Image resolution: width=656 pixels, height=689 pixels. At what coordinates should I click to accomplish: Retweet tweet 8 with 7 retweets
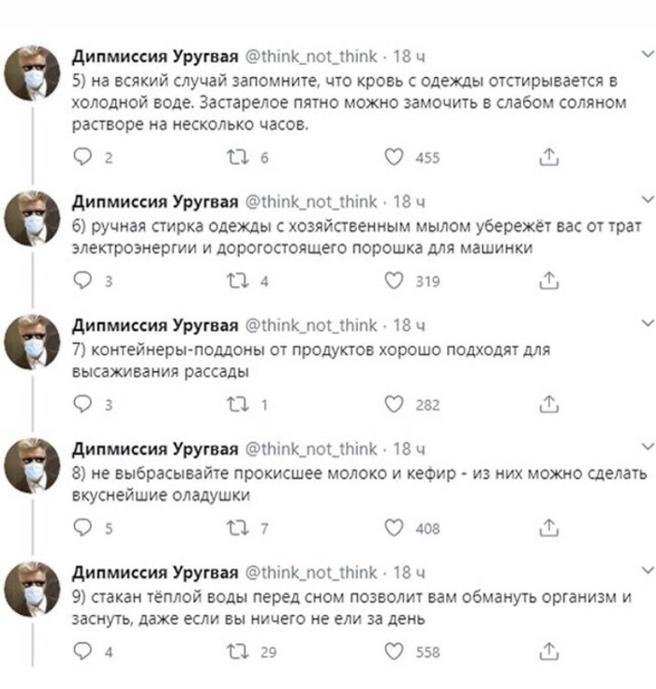pyautogui.click(x=238, y=527)
